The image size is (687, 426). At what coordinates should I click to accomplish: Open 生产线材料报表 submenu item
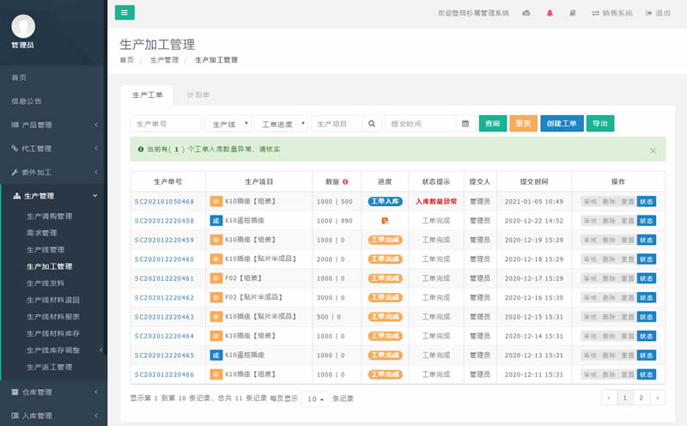[53, 317]
